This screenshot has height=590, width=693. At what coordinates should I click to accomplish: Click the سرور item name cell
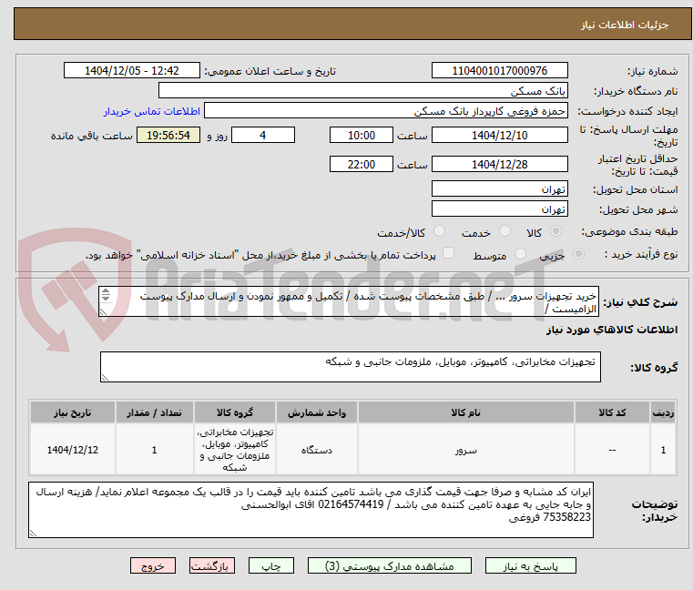pos(466,450)
